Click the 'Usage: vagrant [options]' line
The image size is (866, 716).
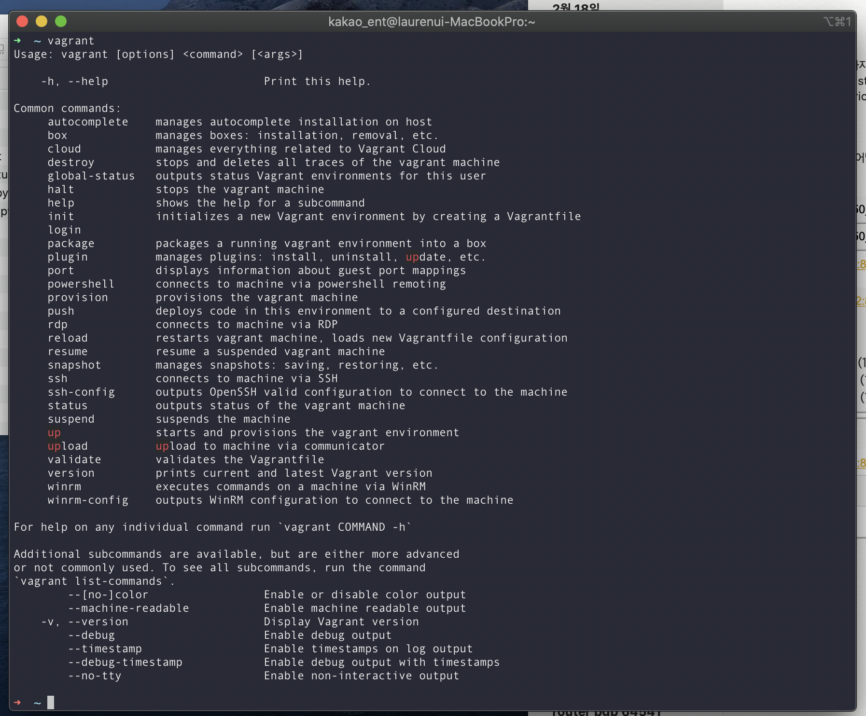pos(158,55)
